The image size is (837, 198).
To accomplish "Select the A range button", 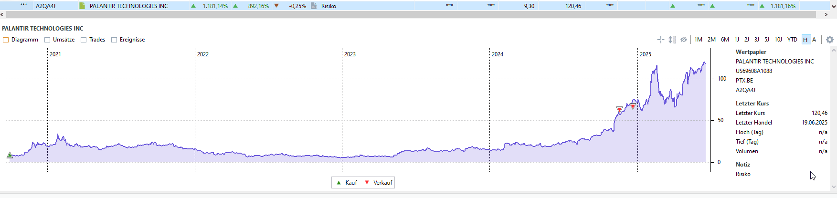I will click(814, 40).
